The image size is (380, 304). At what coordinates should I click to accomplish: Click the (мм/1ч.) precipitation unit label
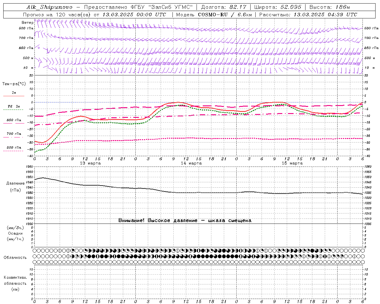15,239
